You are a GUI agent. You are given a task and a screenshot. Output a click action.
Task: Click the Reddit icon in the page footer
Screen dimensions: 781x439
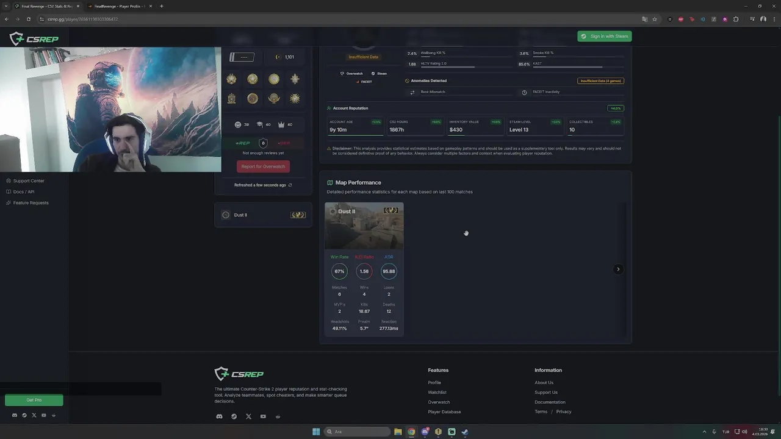[x=278, y=416]
